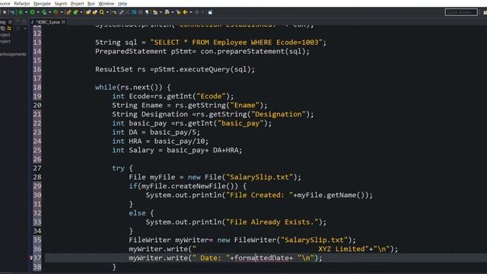The height and width of the screenshot is (274, 487).
Task: Click the 'File Created: ' println line
Action: click(259, 196)
